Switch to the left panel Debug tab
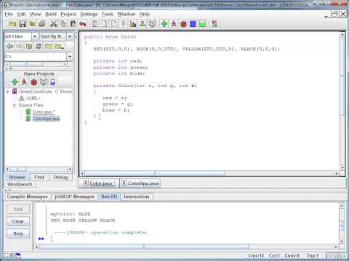Screen dimensions: 349x261 (x=60, y=177)
